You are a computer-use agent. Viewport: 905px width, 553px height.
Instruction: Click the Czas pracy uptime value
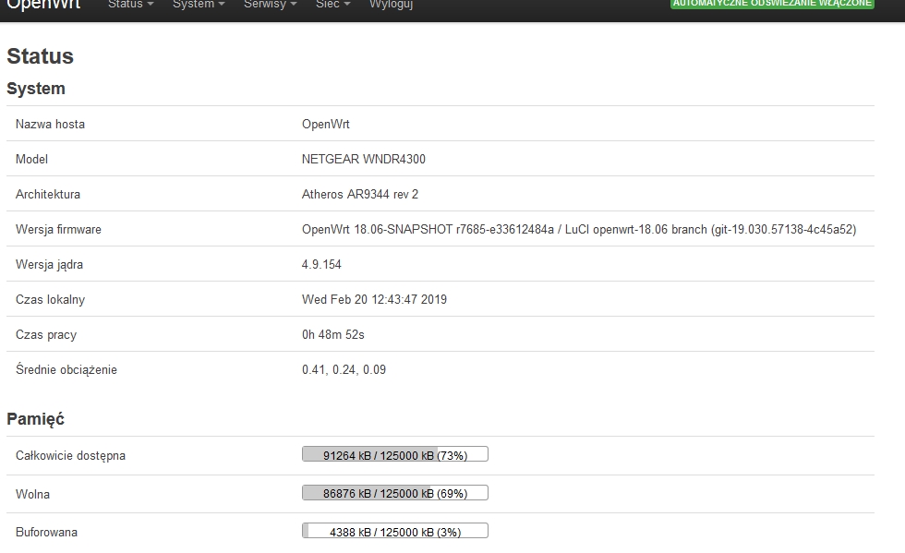332,334
